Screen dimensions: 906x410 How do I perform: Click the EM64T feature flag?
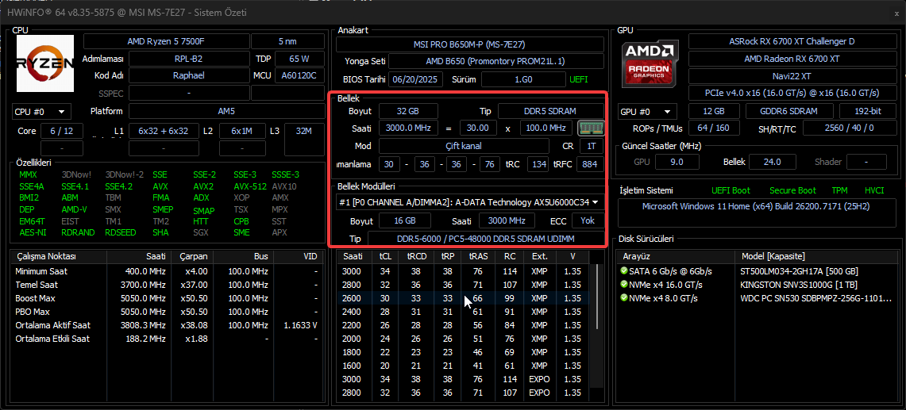[x=30, y=221]
